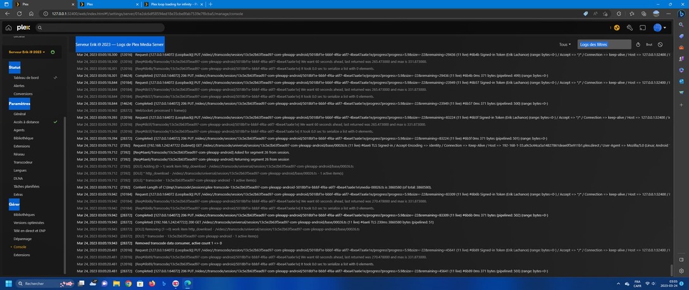Open Agents settings

(19, 130)
